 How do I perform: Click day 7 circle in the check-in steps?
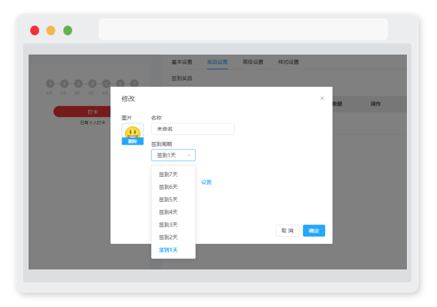point(135,84)
